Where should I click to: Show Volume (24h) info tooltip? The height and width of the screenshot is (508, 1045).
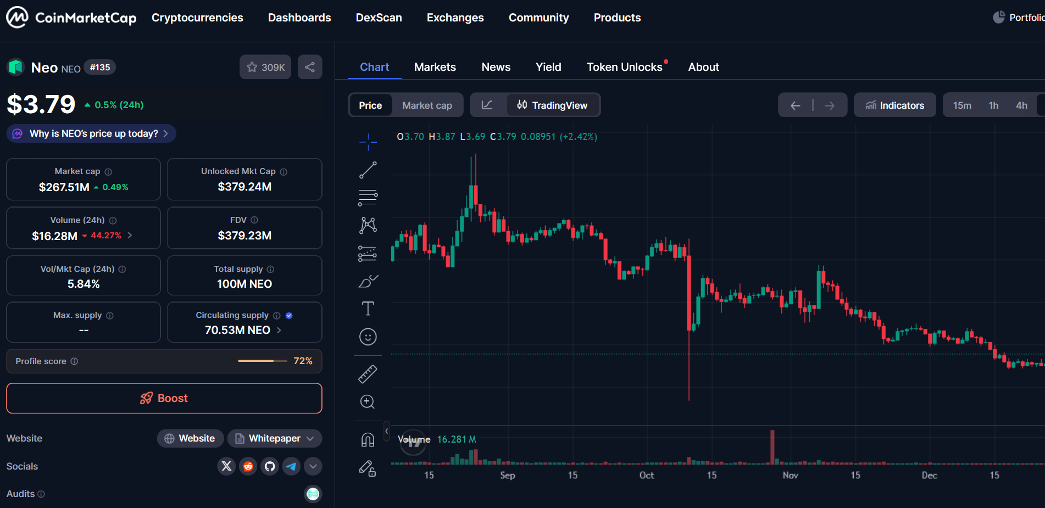pos(113,221)
